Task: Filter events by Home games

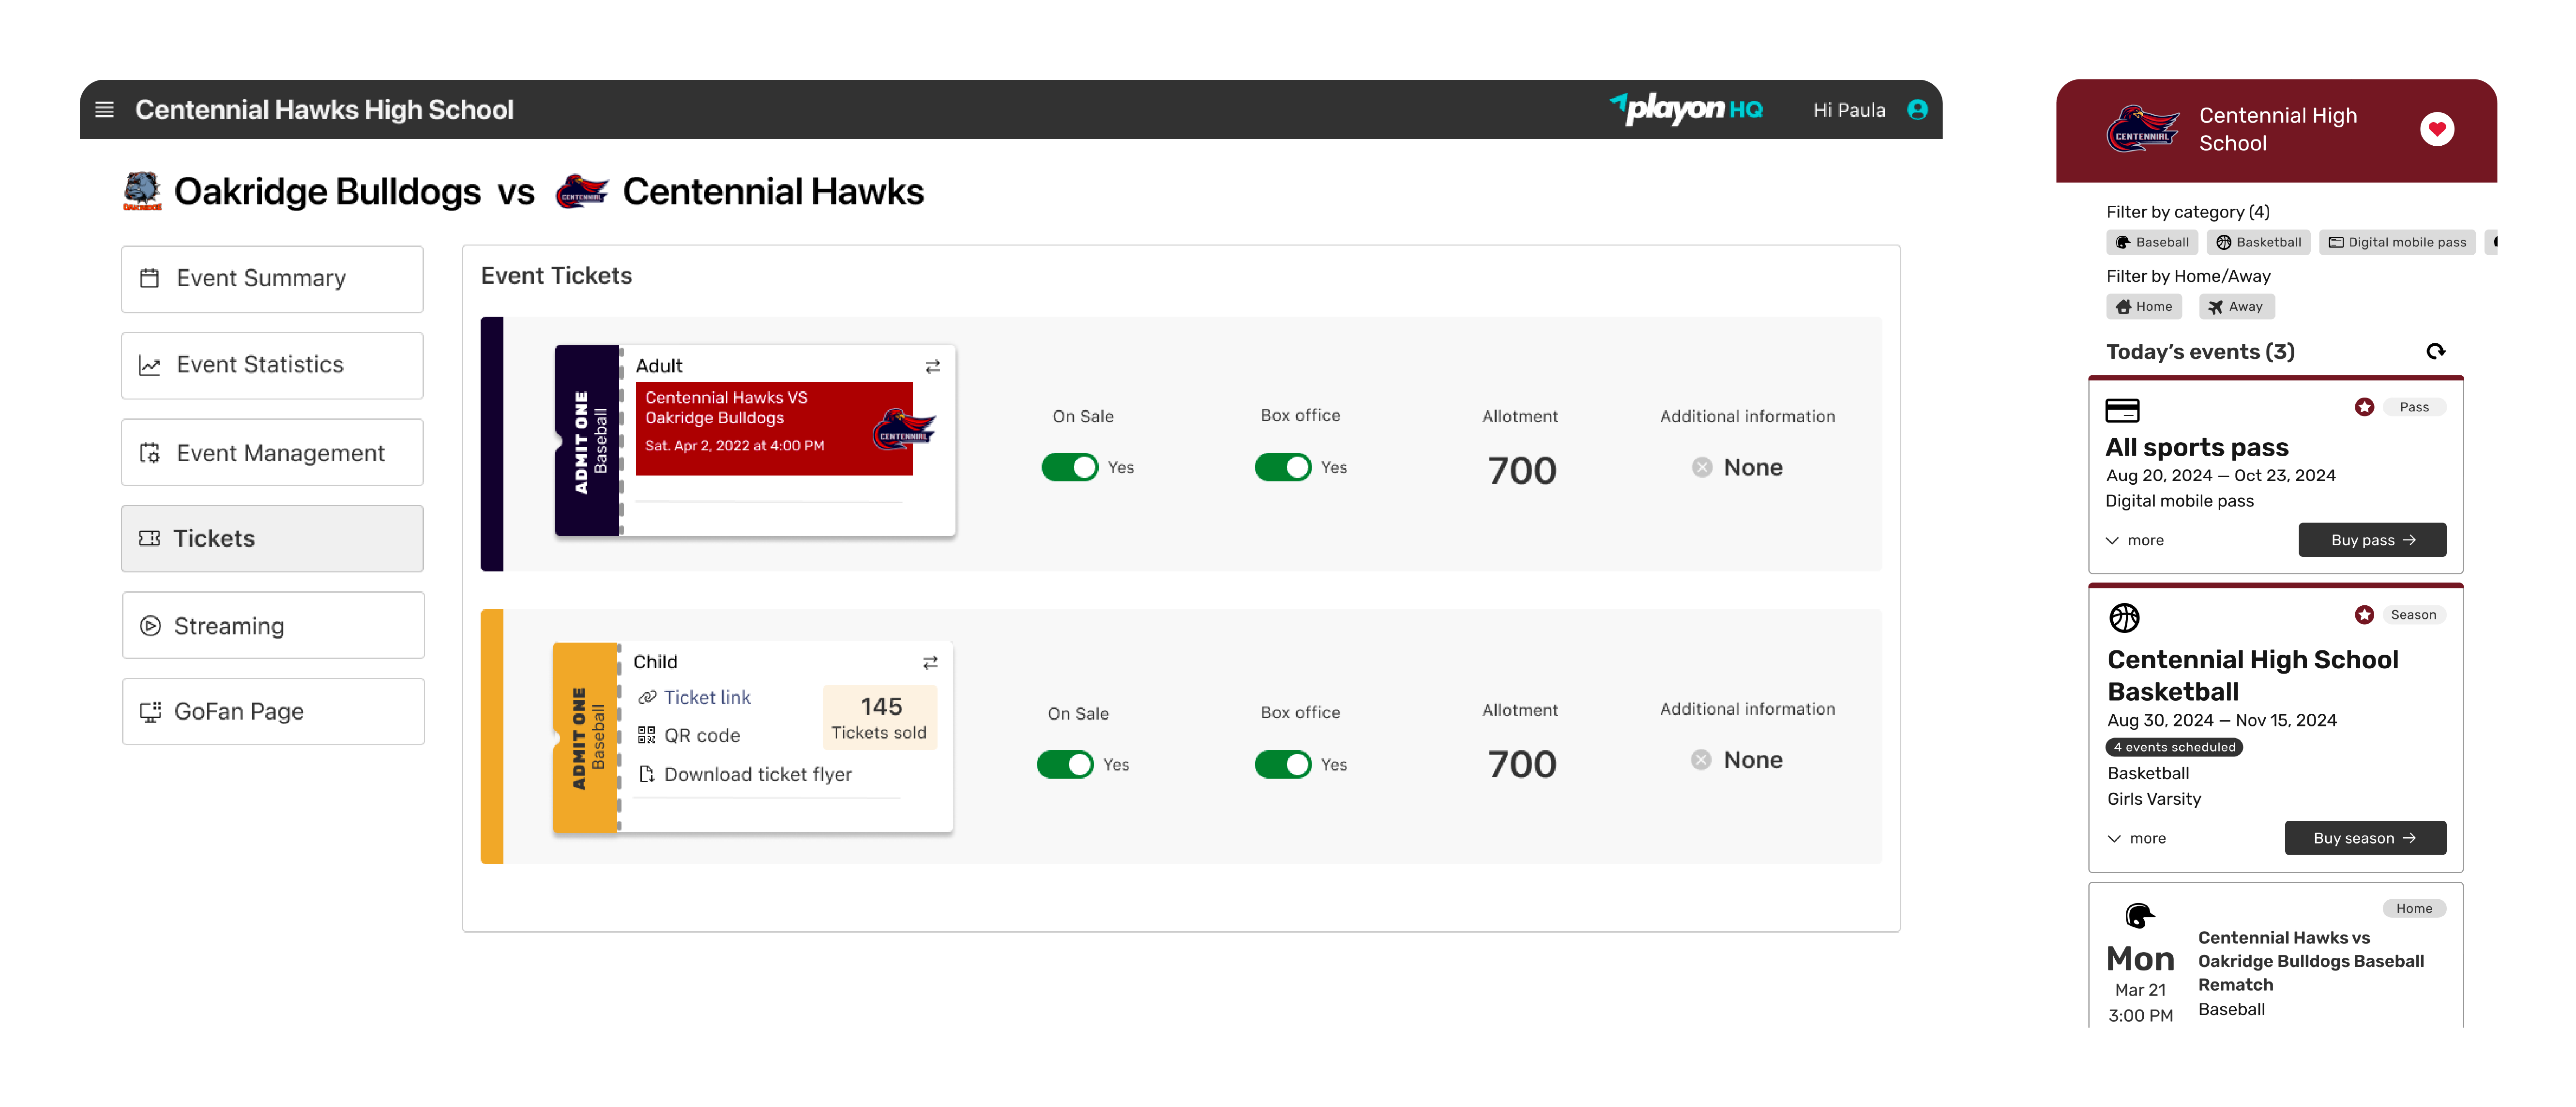Action: pos(2144,306)
